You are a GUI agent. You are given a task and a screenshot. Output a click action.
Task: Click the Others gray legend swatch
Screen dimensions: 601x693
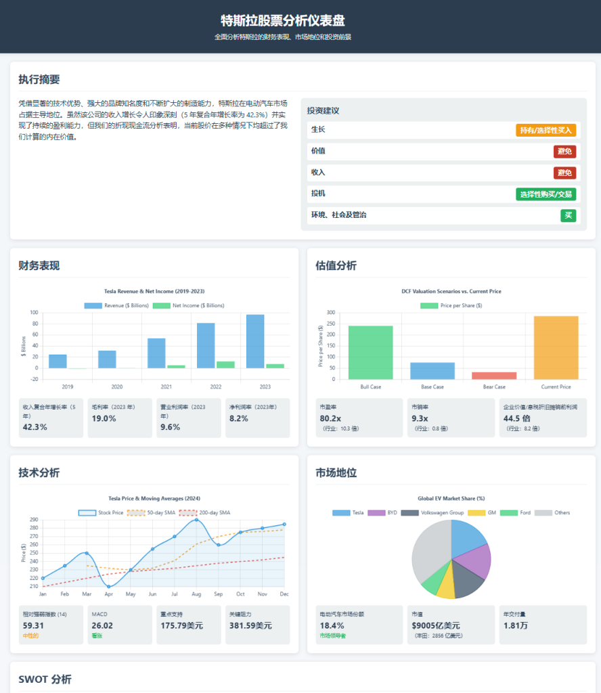543,513
